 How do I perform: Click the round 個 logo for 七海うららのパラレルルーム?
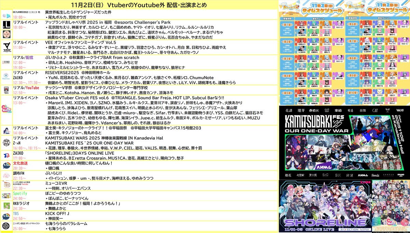click(x=6, y=226)
